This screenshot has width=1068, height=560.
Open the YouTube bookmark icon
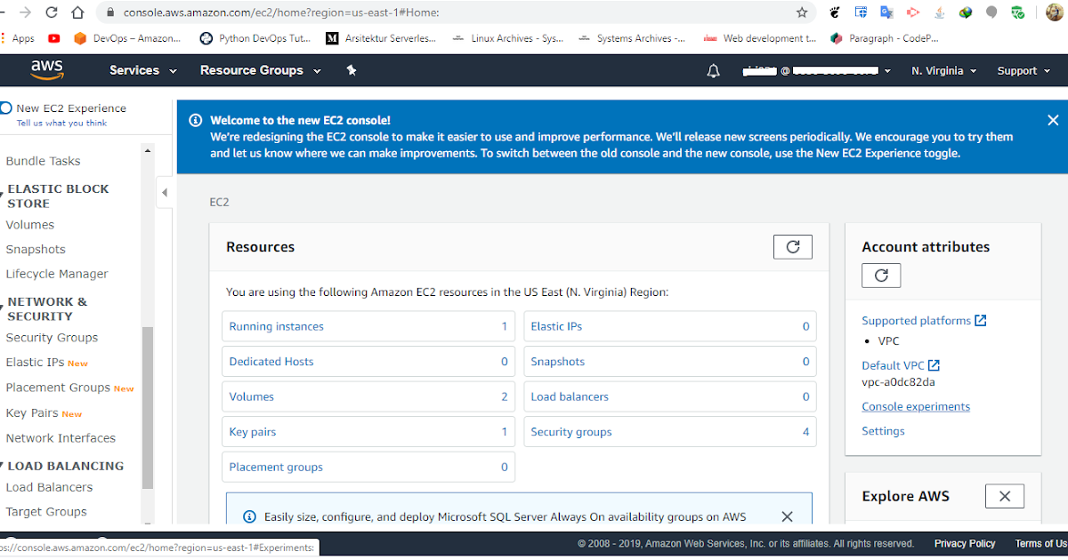click(x=53, y=38)
